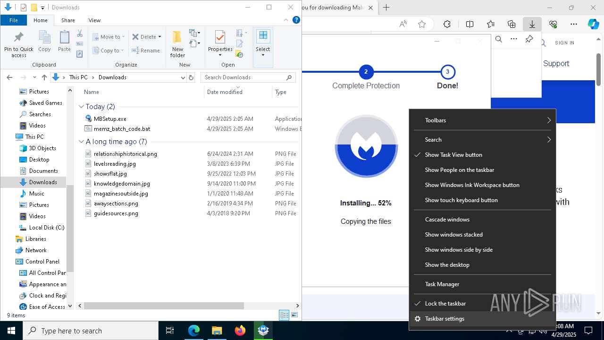The image size is (604, 340).
Task: Open address bar history dropdown
Action: pos(183,77)
